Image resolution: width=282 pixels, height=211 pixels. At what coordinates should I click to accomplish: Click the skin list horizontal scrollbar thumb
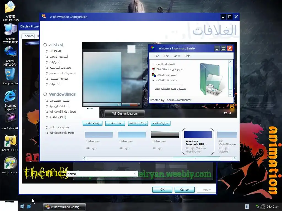[196, 159]
